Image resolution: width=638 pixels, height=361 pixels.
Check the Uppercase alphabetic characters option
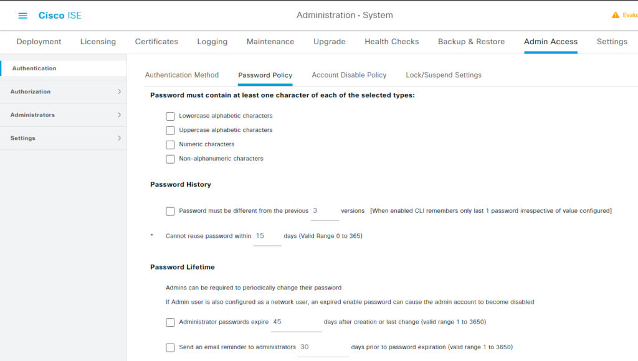170,130
